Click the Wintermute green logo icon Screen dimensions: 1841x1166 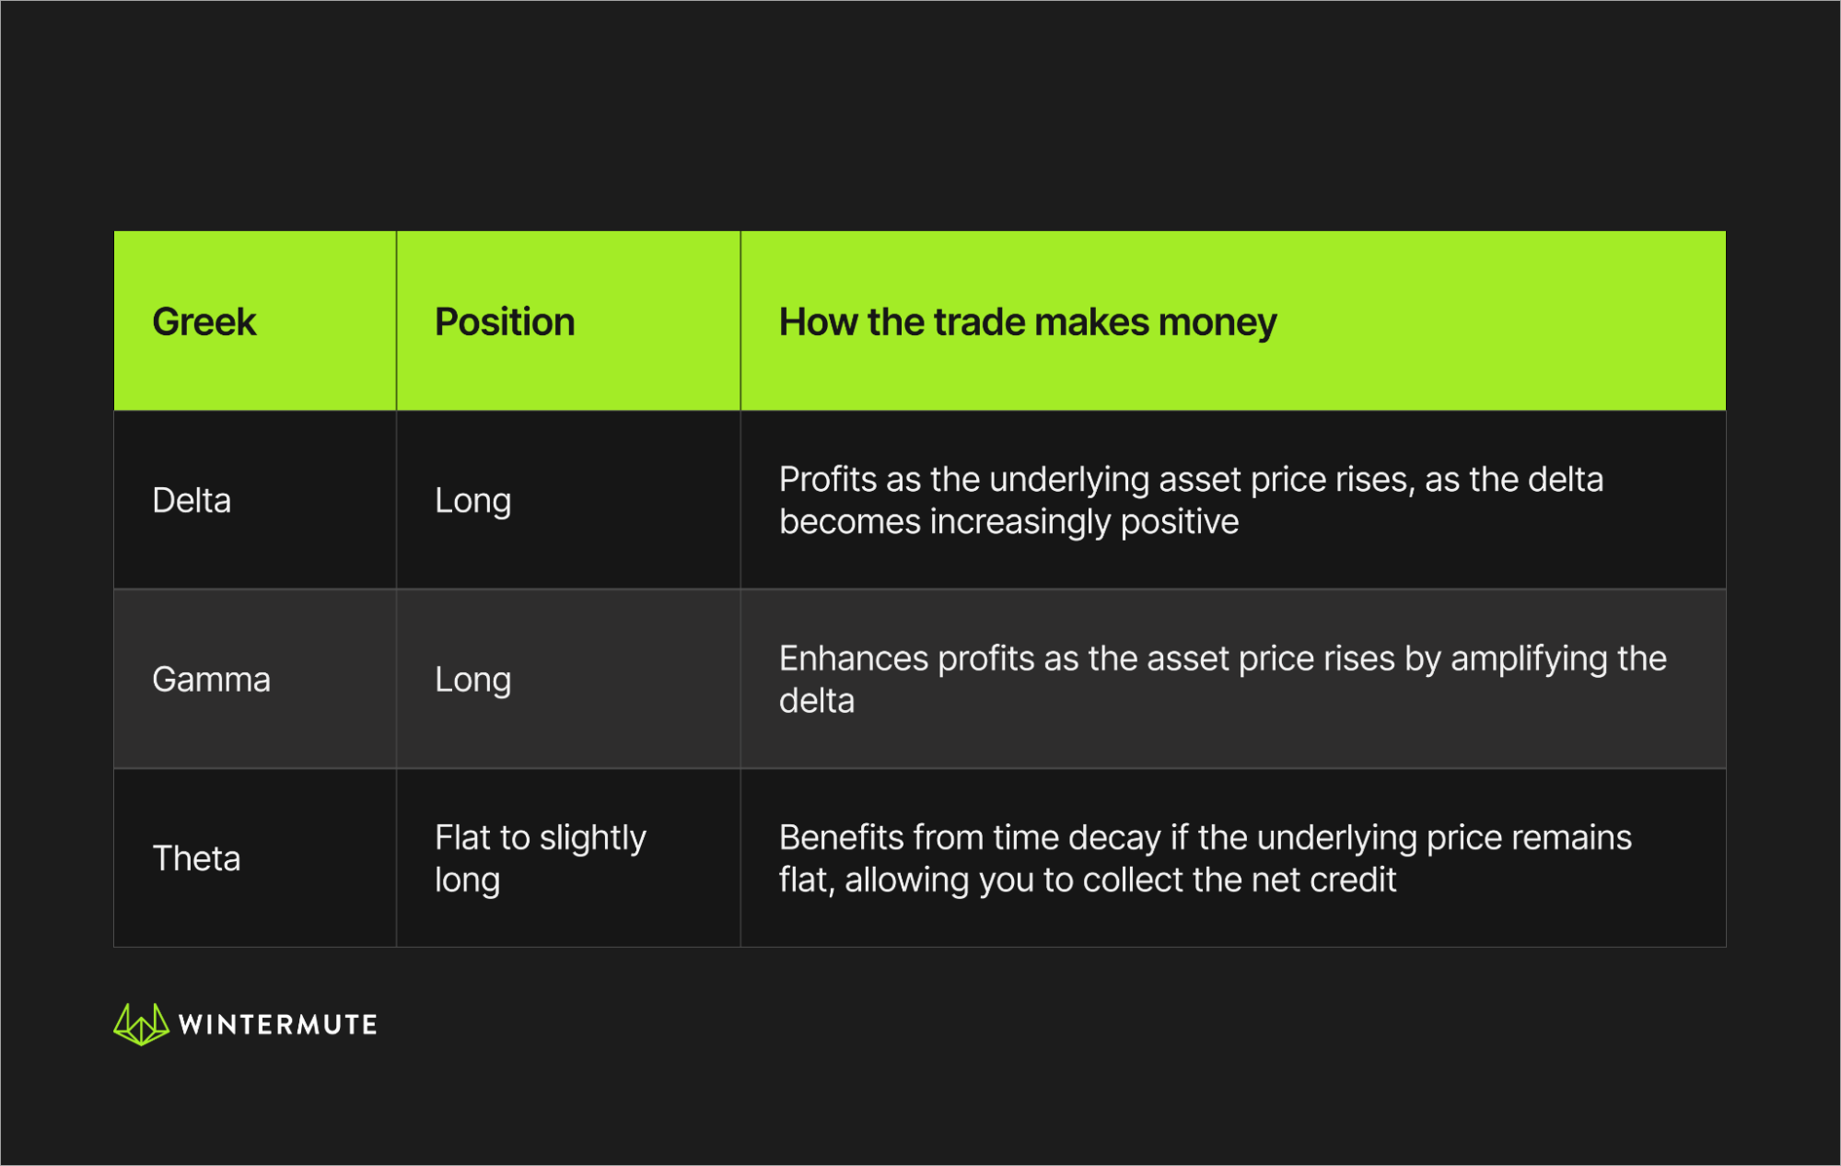(x=141, y=1024)
